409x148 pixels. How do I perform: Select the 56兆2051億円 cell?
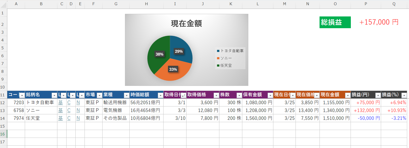coord(147,103)
